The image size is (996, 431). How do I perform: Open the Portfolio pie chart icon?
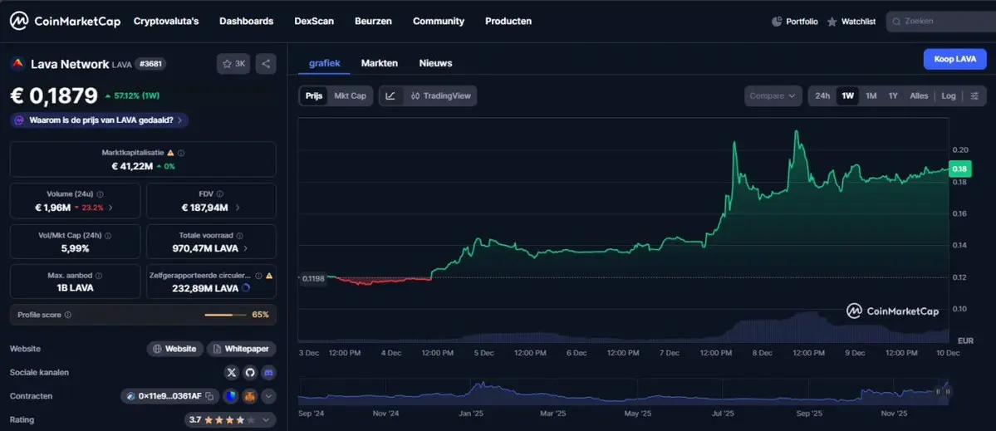776,22
